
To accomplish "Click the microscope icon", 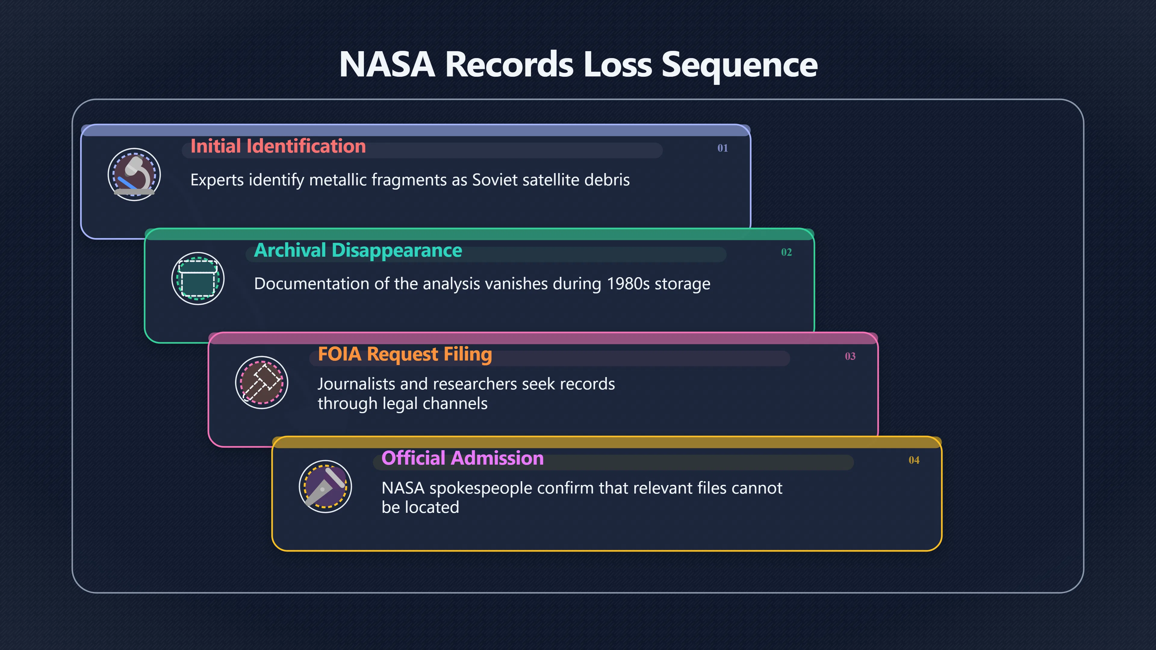I will click(134, 175).
